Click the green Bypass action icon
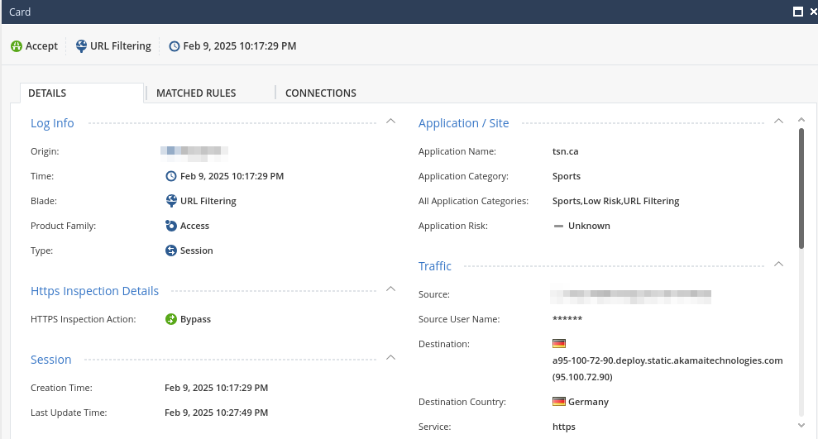Screen dimensions: 818x439 point(171,319)
